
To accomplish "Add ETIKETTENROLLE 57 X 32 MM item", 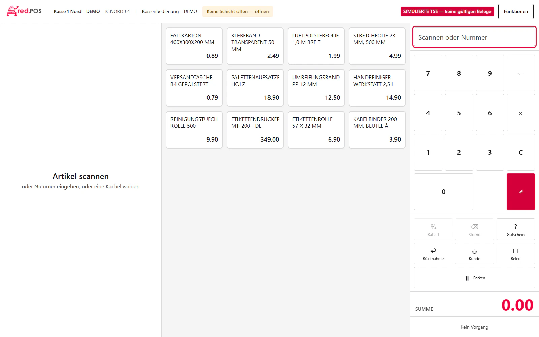I will pos(316,130).
